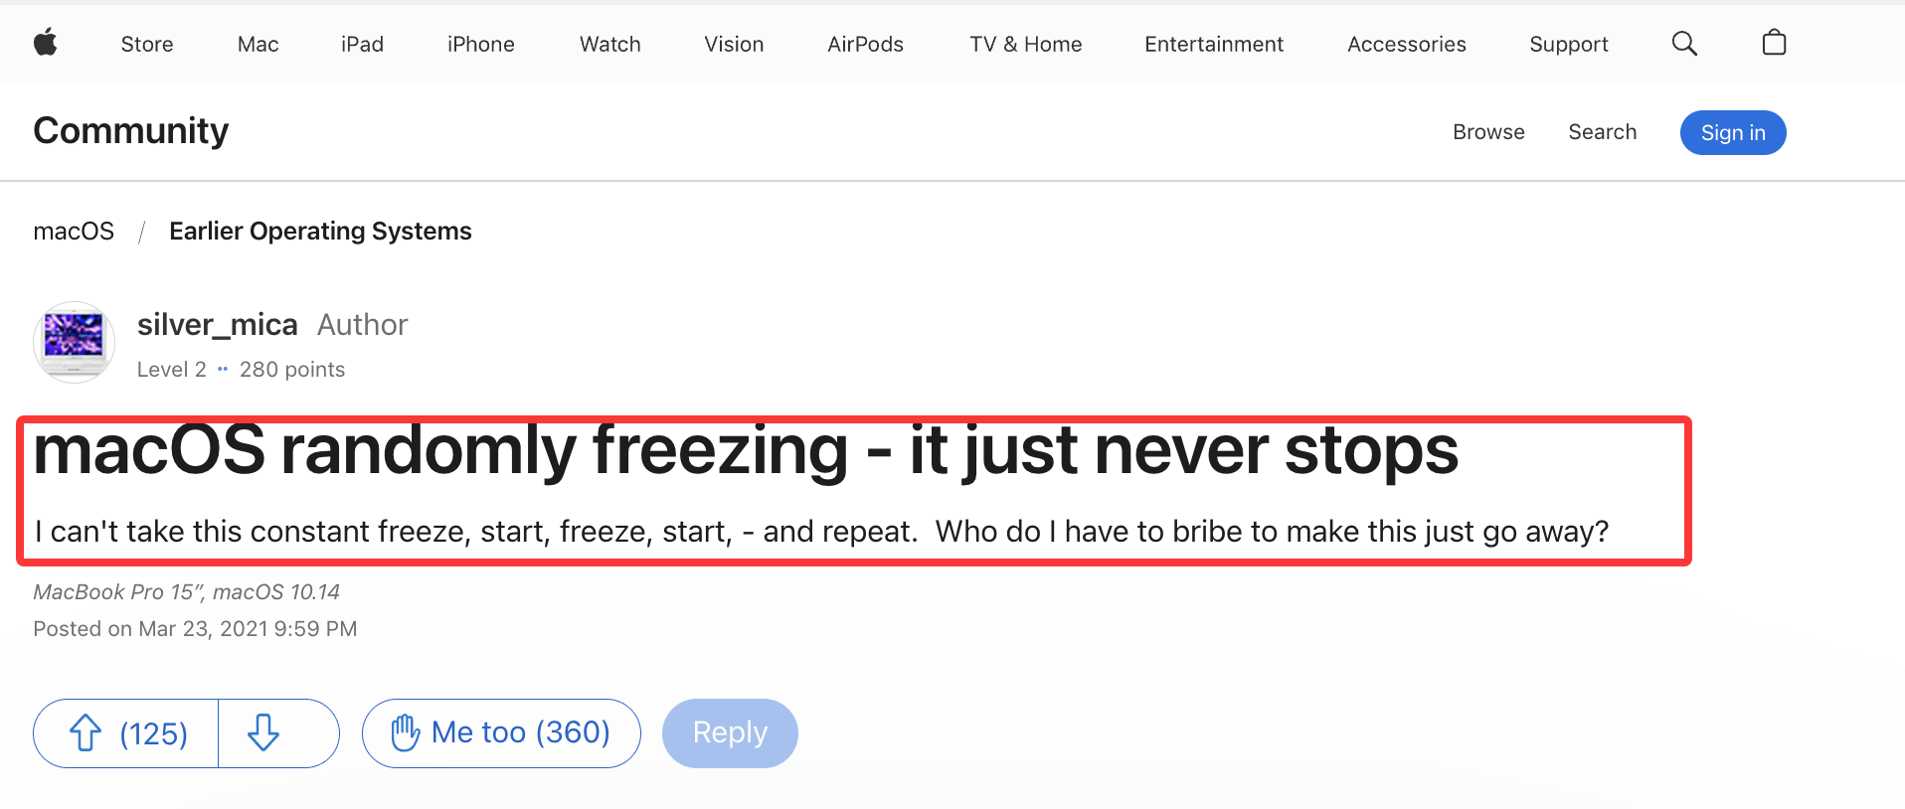The height and width of the screenshot is (809, 1905).
Task: Open the Watch menu item
Action: click(610, 45)
